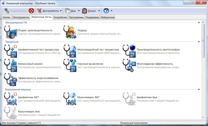This screenshot has height=126, width=208.
Task: Click the Опции toolbar icon
Action: pos(84,11)
